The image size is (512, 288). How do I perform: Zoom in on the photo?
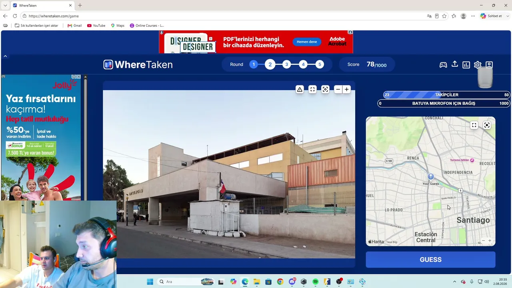tap(347, 90)
